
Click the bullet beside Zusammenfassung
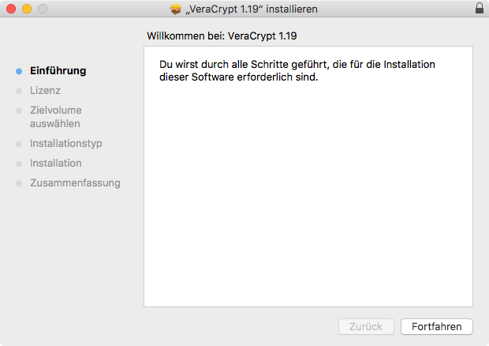click(x=19, y=183)
